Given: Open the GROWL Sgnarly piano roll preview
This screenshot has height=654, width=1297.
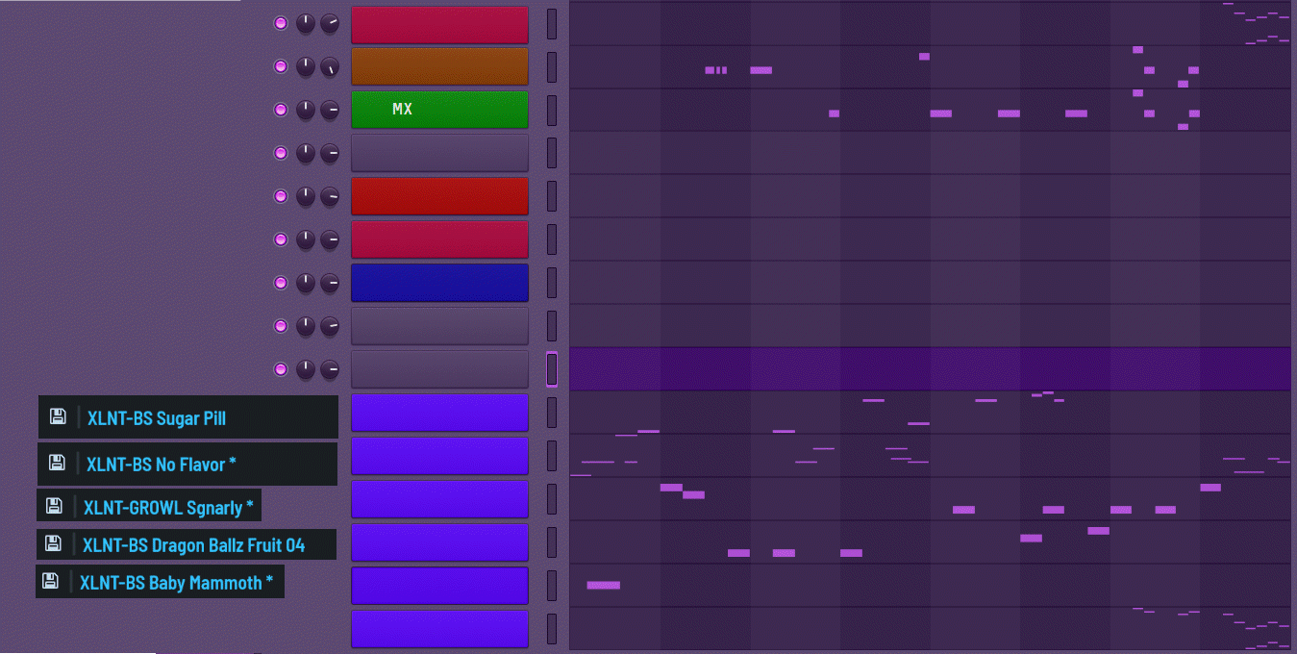Looking at the screenshot, I should pos(930,499).
